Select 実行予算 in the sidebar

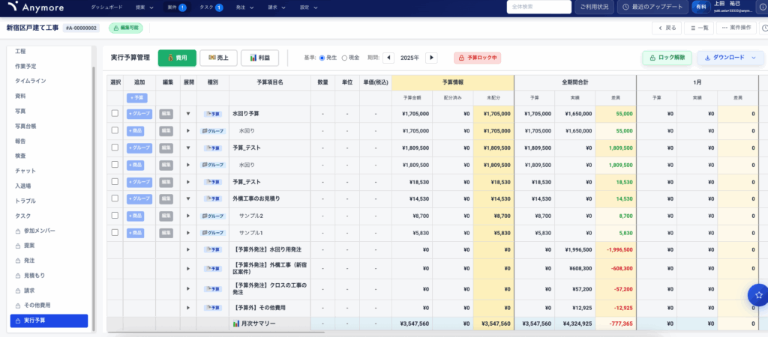click(49, 321)
